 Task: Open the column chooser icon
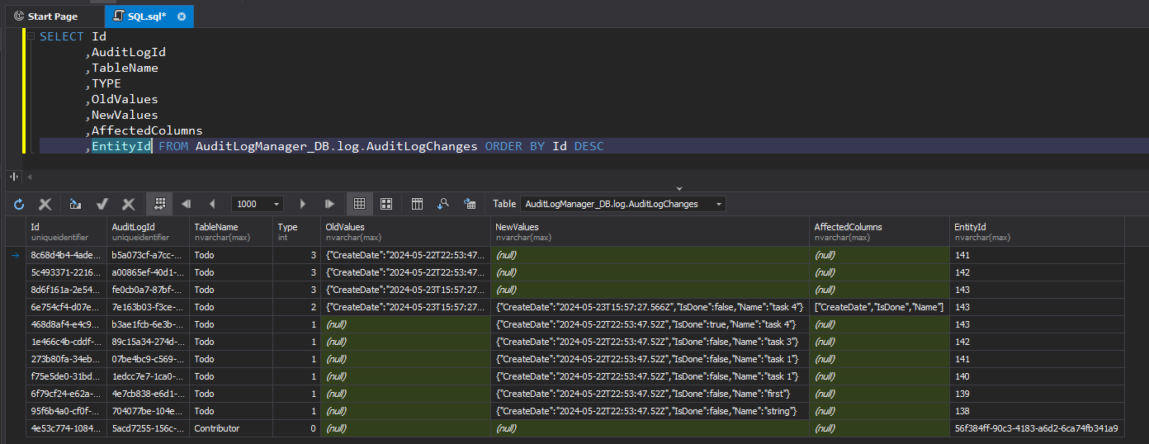(x=417, y=204)
